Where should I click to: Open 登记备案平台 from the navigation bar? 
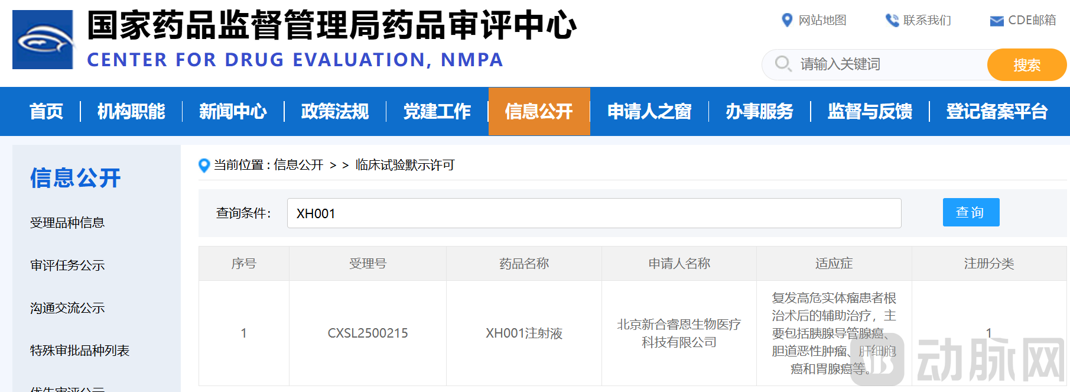coord(997,111)
